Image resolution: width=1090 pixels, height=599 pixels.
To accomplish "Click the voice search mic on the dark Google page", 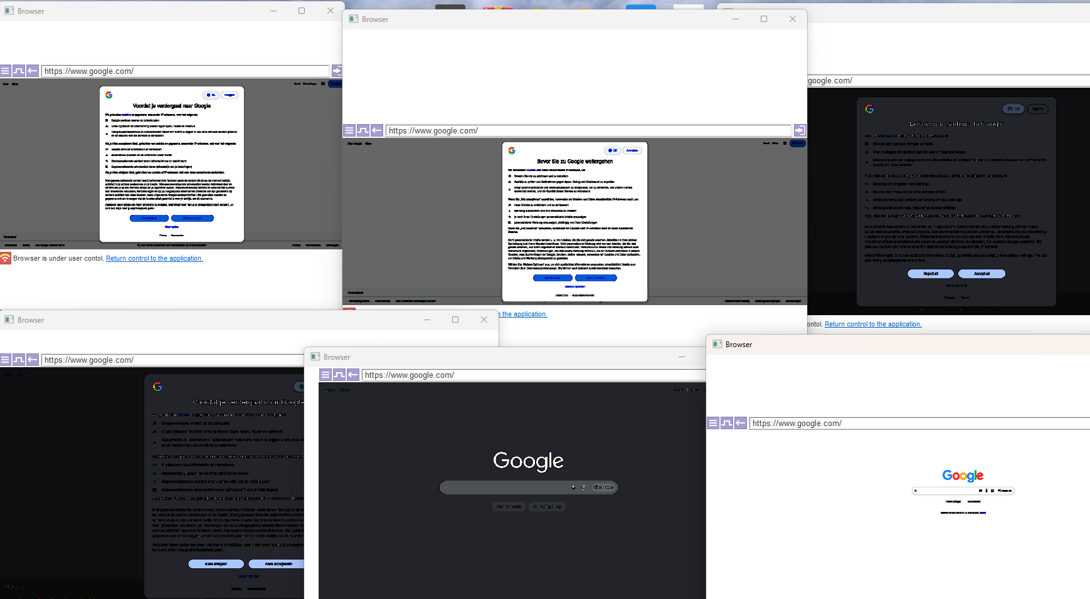I will coord(573,487).
